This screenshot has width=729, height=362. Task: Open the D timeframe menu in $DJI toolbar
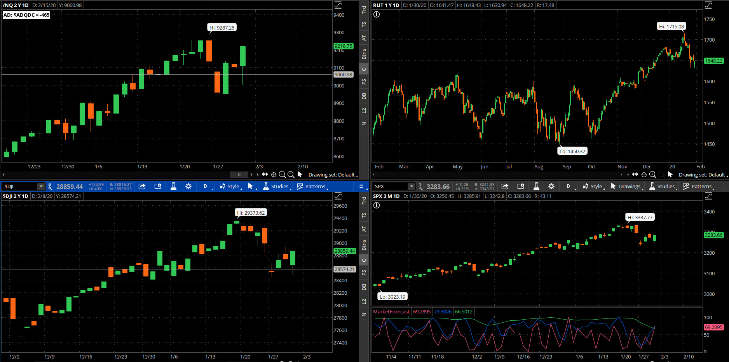(x=206, y=186)
